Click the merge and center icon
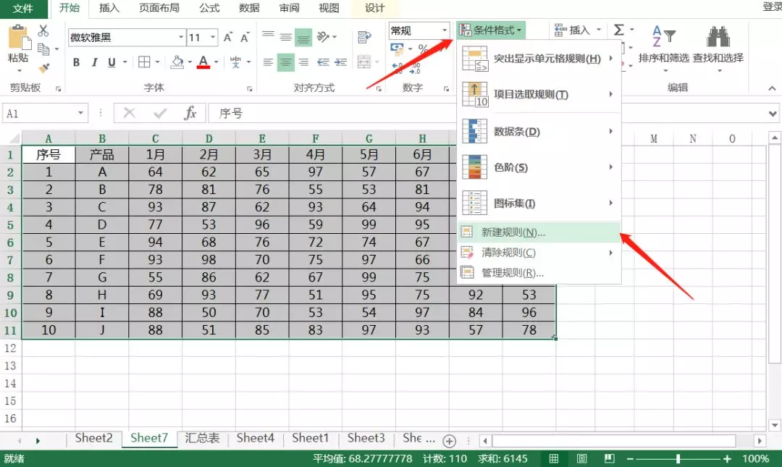Image resolution: width=782 pixels, height=467 pixels. 364,62
